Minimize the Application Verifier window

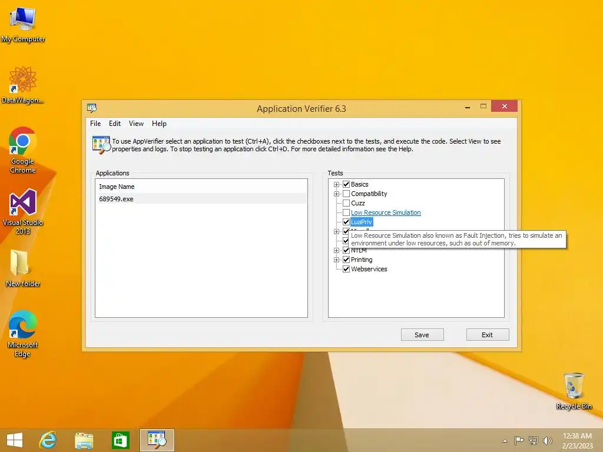(x=467, y=107)
